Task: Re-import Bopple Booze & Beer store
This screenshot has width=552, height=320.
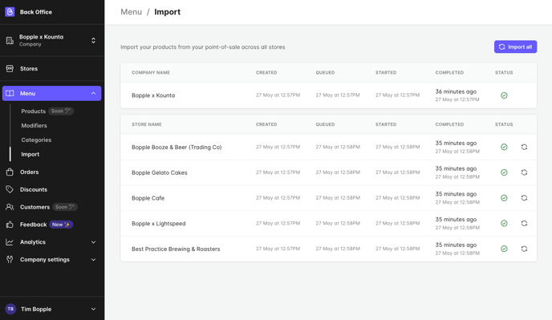Action: click(524, 147)
